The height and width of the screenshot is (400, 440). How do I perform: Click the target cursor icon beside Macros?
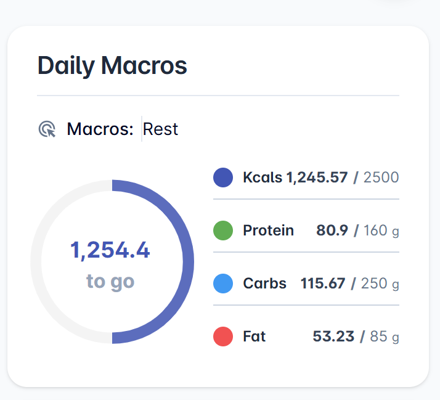(x=47, y=129)
